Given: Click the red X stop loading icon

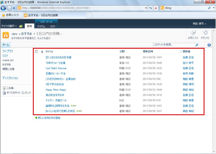Looking at the screenshot, I should point(156,8).
